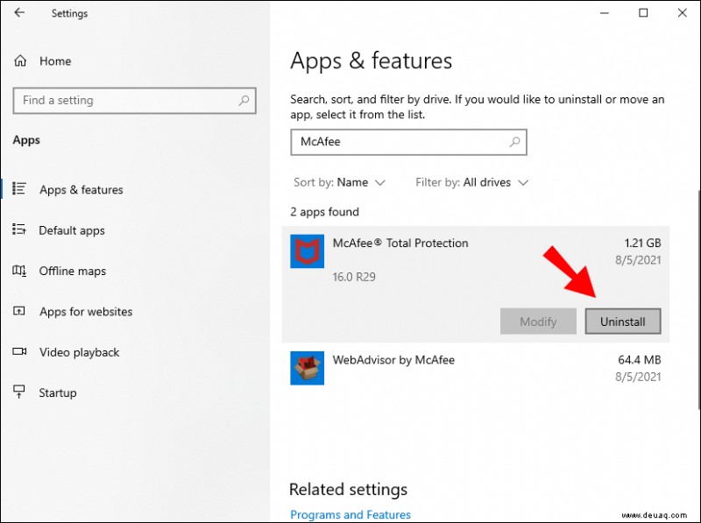Click the McAfee Total Protection shield icon
The height and width of the screenshot is (523, 701).
(x=308, y=251)
